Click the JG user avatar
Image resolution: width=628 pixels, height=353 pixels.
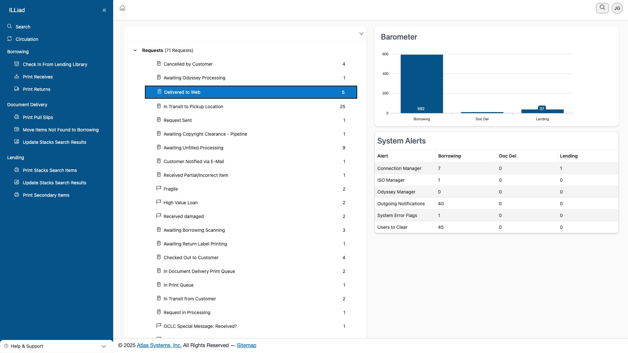coord(617,8)
